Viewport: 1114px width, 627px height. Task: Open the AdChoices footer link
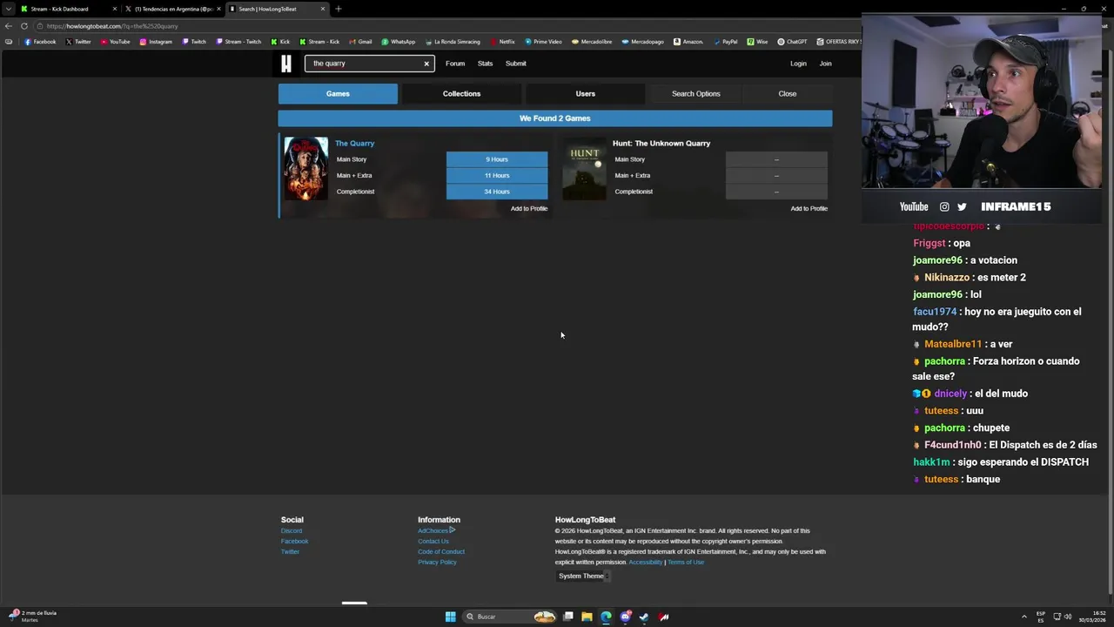click(x=436, y=531)
